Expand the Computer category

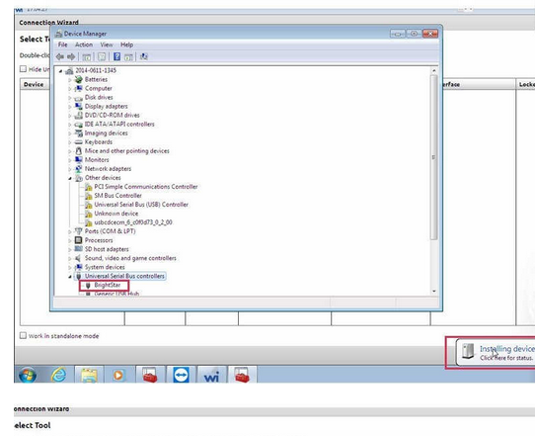point(70,89)
